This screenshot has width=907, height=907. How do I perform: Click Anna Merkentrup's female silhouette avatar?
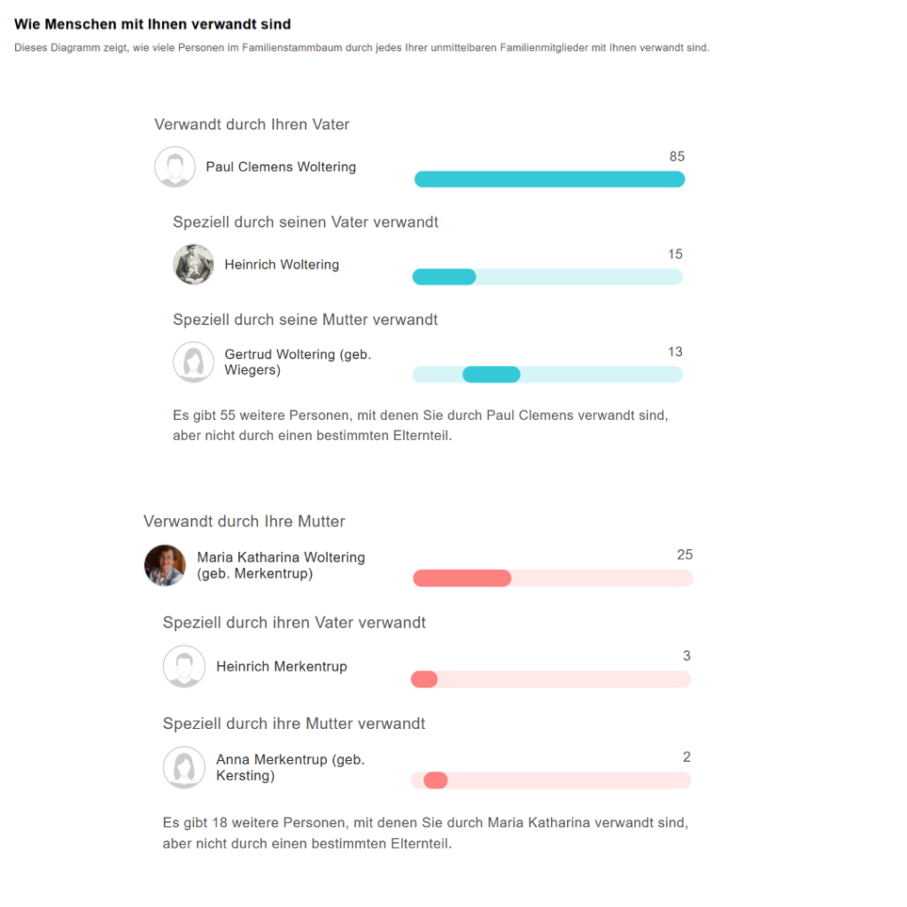click(x=183, y=767)
